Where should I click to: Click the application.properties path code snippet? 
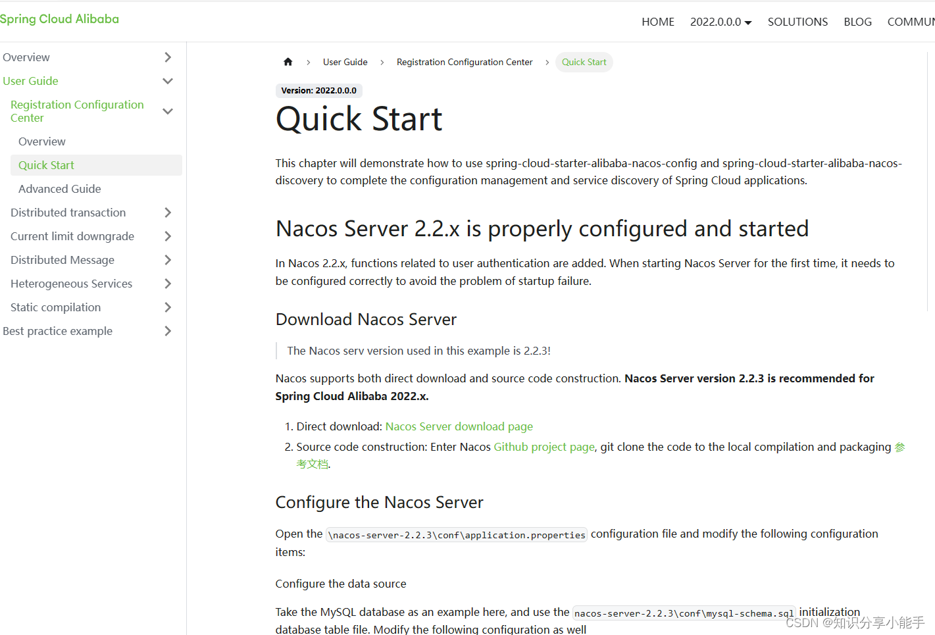coord(457,535)
